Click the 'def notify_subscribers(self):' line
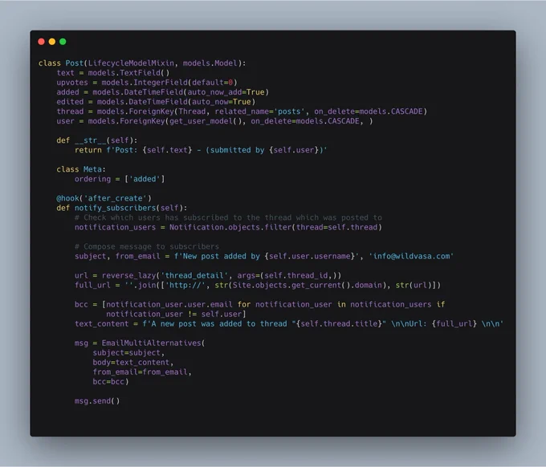The image size is (546, 467). click(122, 208)
